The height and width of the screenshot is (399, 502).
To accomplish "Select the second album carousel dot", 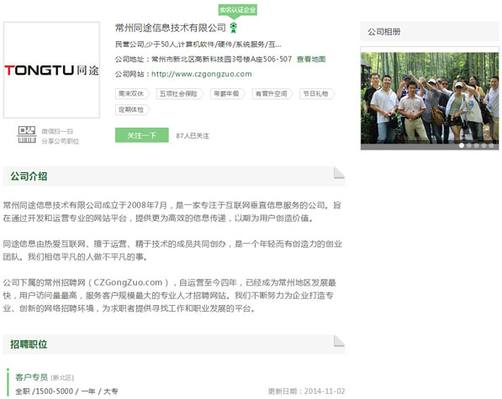I will 469,145.
